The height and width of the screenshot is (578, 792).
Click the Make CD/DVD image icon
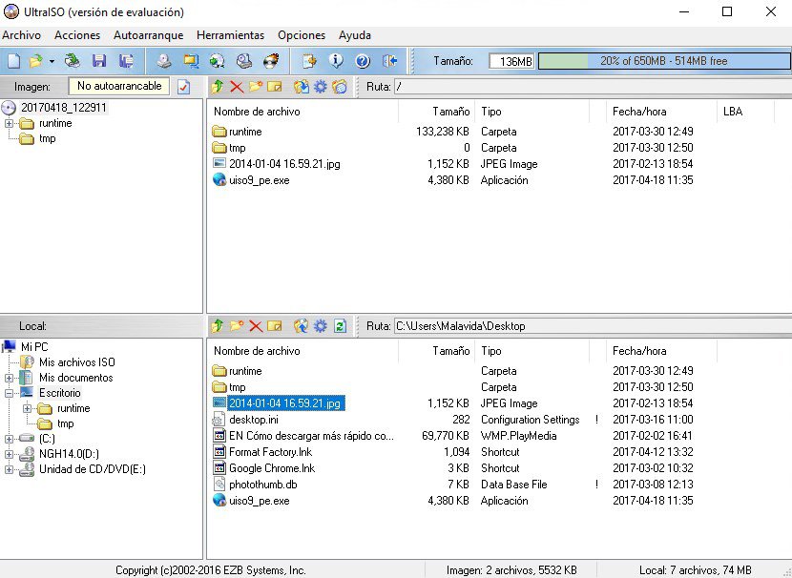click(x=164, y=61)
